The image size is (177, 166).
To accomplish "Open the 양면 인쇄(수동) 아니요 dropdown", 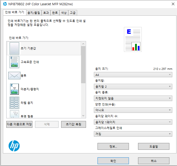I will tap(133, 110).
